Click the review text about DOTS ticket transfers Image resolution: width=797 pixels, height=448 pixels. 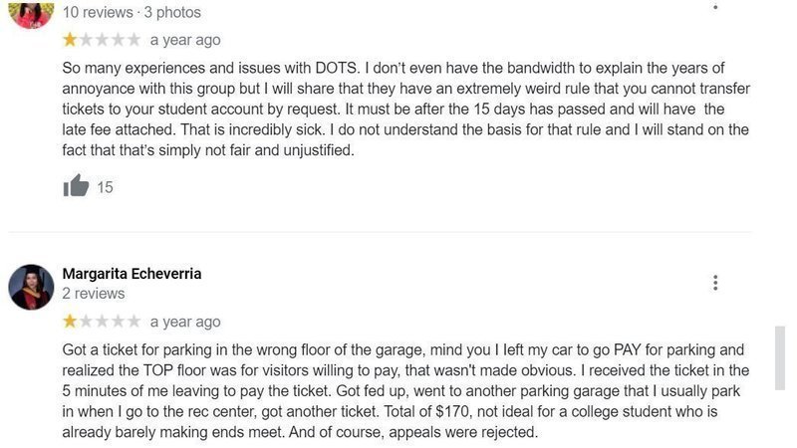coord(398,110)
